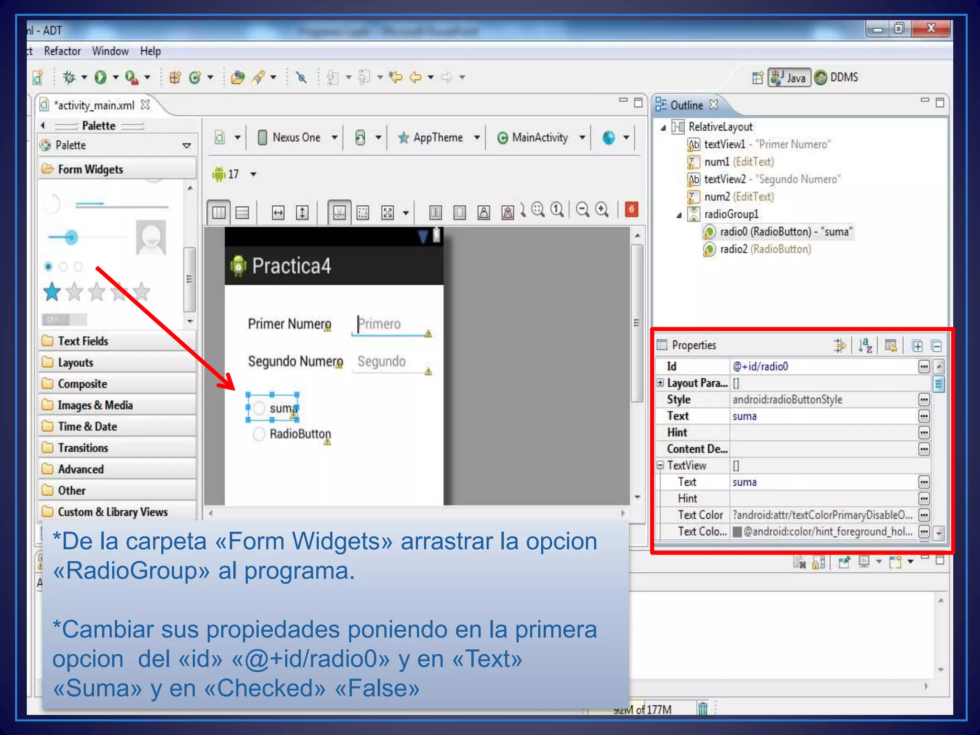The width and height of the screenshot is (980, 735).
Task: Click the back navigation arrow in toolbar
Action: pos(415,77)
